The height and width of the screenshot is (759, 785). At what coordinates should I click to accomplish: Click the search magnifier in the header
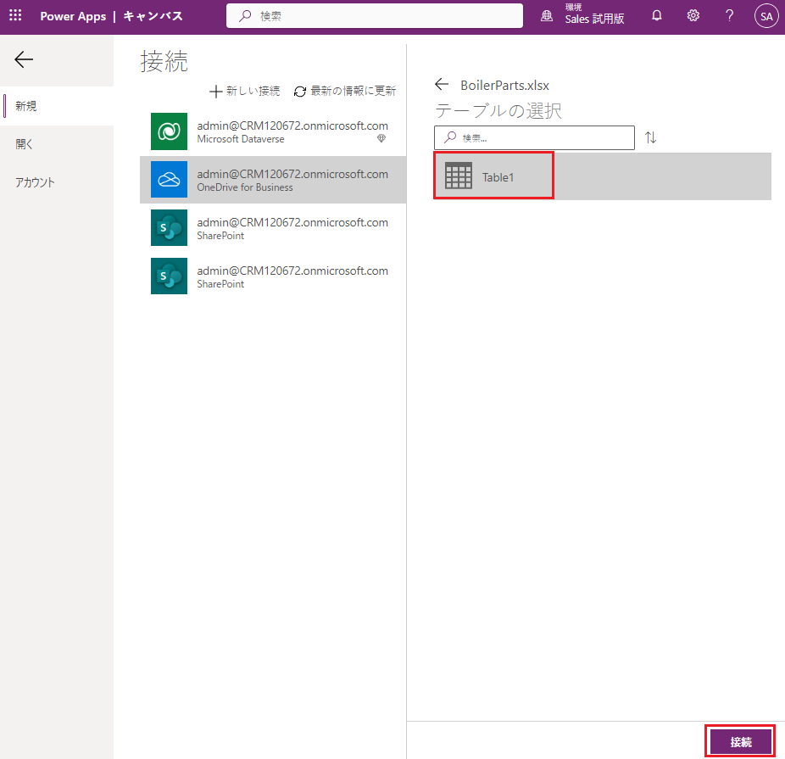pyautogui.click(x=245, y=16)
